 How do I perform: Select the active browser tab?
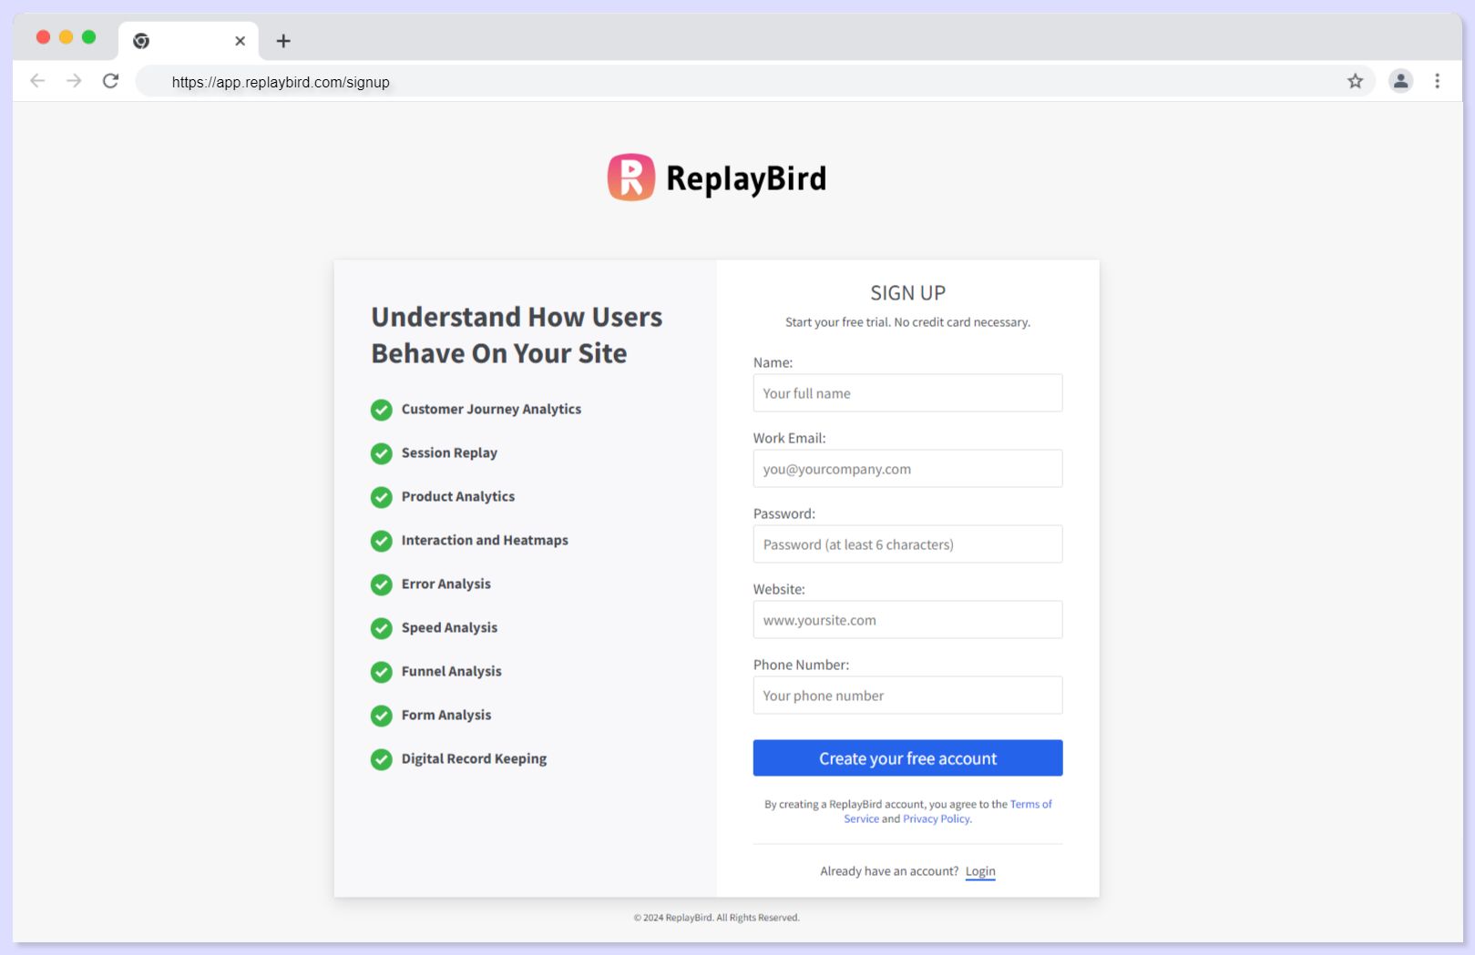189,41
